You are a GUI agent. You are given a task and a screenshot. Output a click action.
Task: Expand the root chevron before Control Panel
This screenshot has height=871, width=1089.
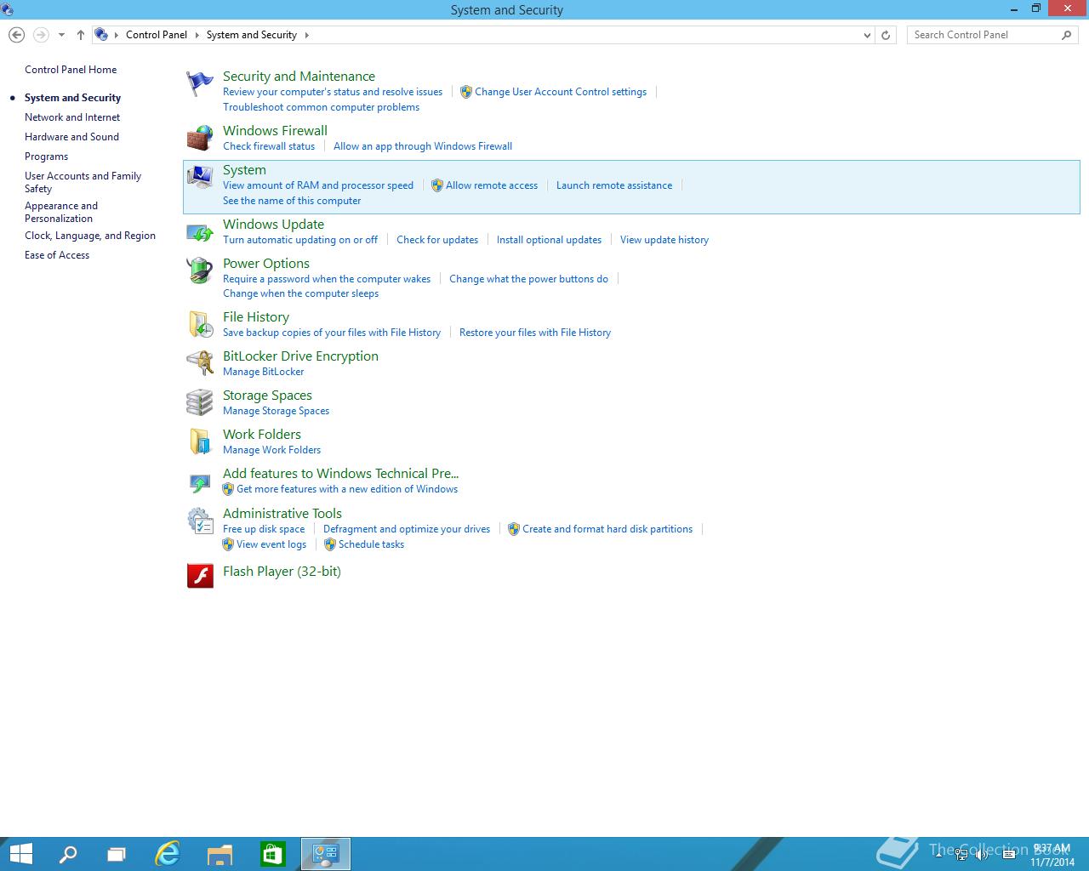(117, 35)
